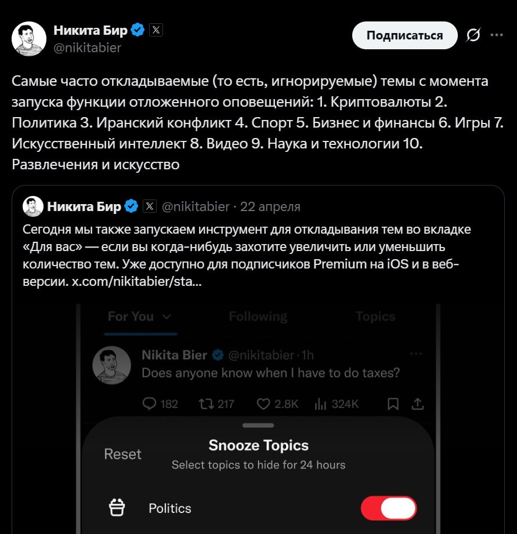The width and height of the screenshot is (517, 534).
Task: Open the three-dot more options menu
Action: 497,35
